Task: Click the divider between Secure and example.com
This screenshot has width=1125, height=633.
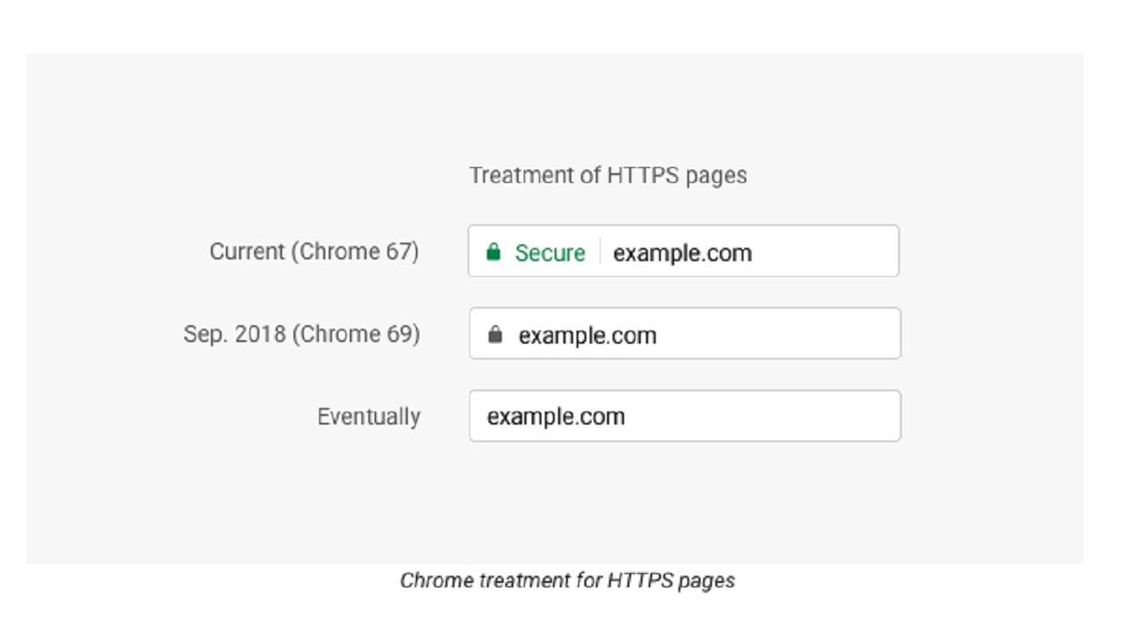Action: (600, 251)
